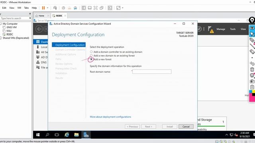Click the Install button in wizard
Viewport: 255px width, 143px height.
tap(170, 127)
